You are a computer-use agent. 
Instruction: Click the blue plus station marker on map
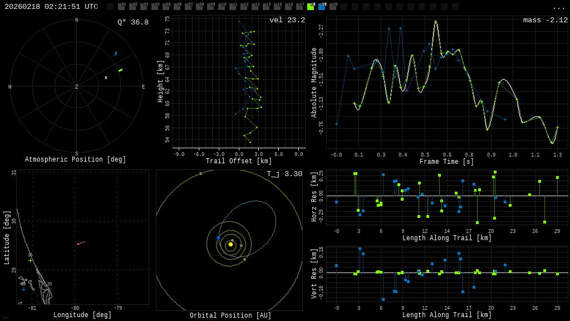(23, 289)
